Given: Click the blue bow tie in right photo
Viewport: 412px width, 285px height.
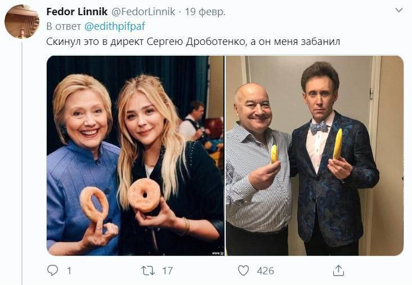Looking at the screenshot, I should point(319,128).
